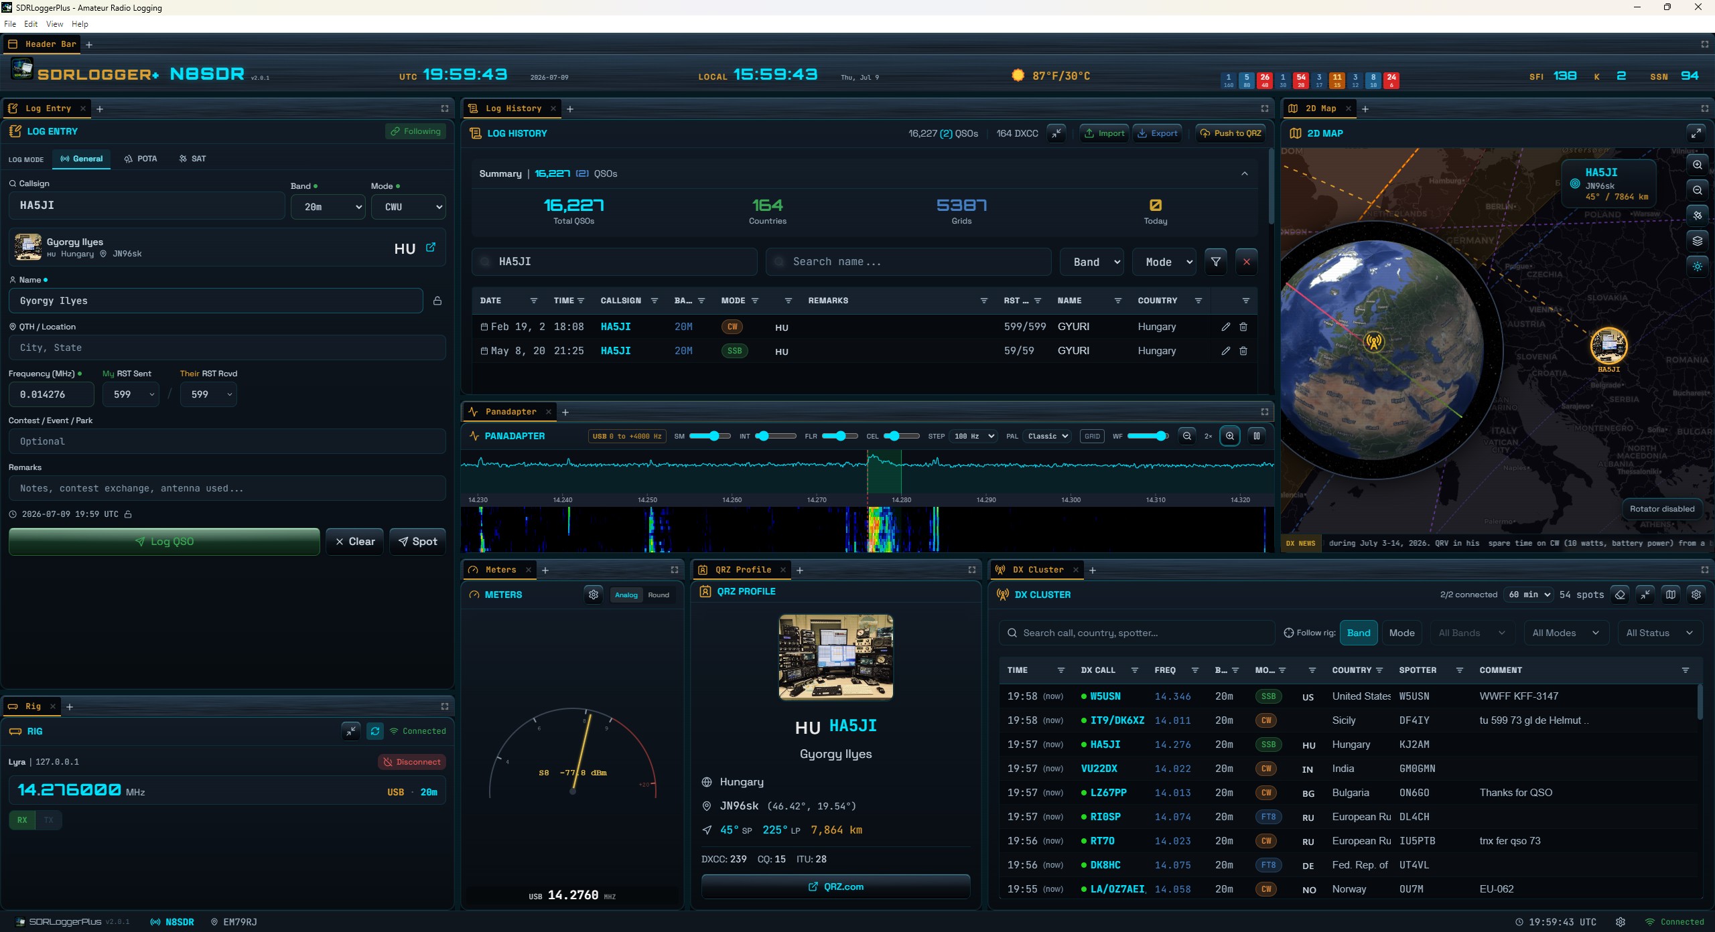Adjust the SM smoothing slider
The image size is (1715, 932).
pos(710,436)
